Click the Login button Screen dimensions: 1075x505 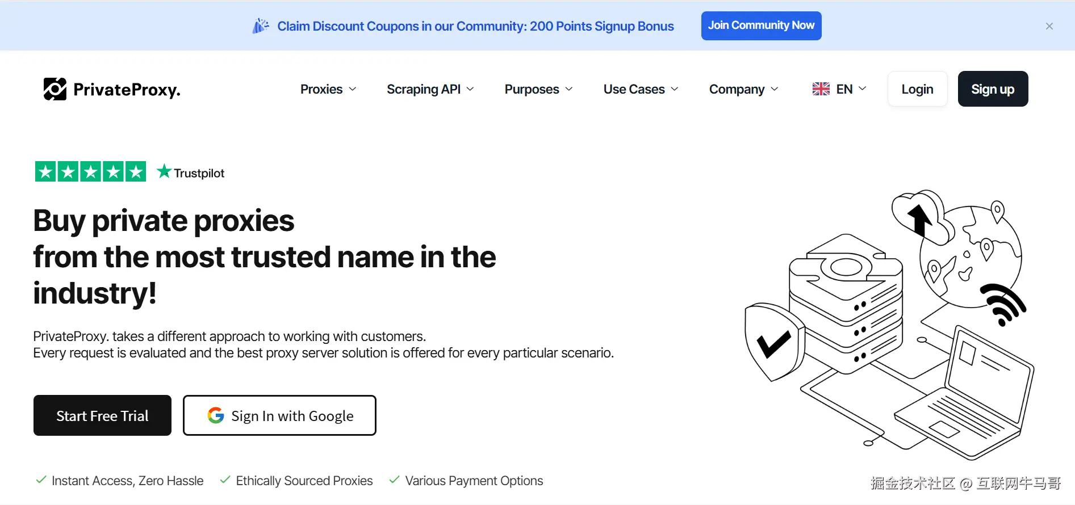[917, 89]
